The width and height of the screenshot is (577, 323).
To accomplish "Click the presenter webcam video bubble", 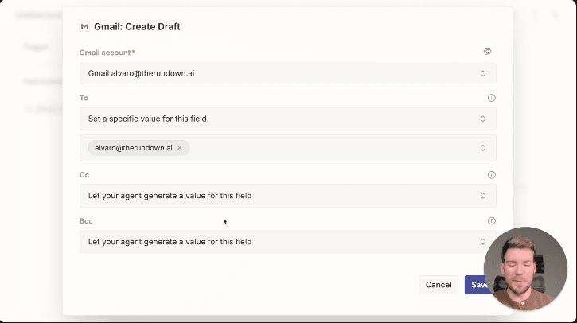I will point(525,269).
